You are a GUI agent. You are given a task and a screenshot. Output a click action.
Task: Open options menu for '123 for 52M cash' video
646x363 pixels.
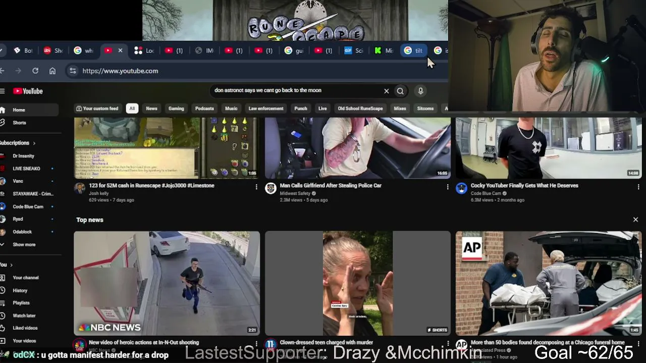pyautogui.click(x=256, y=187)
